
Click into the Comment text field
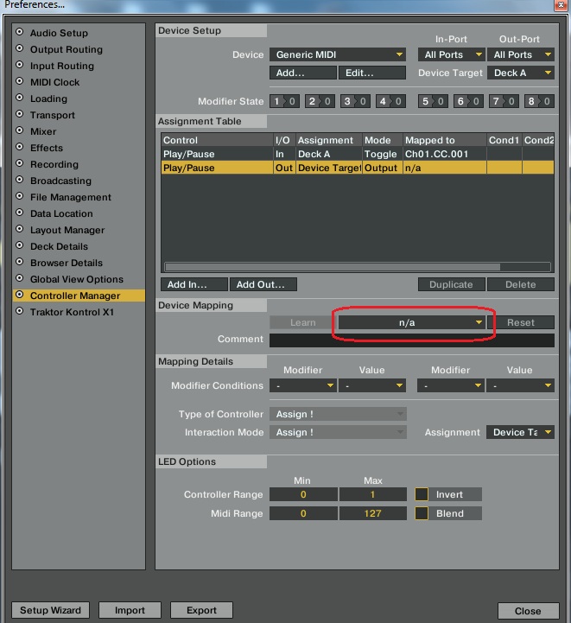412,340
